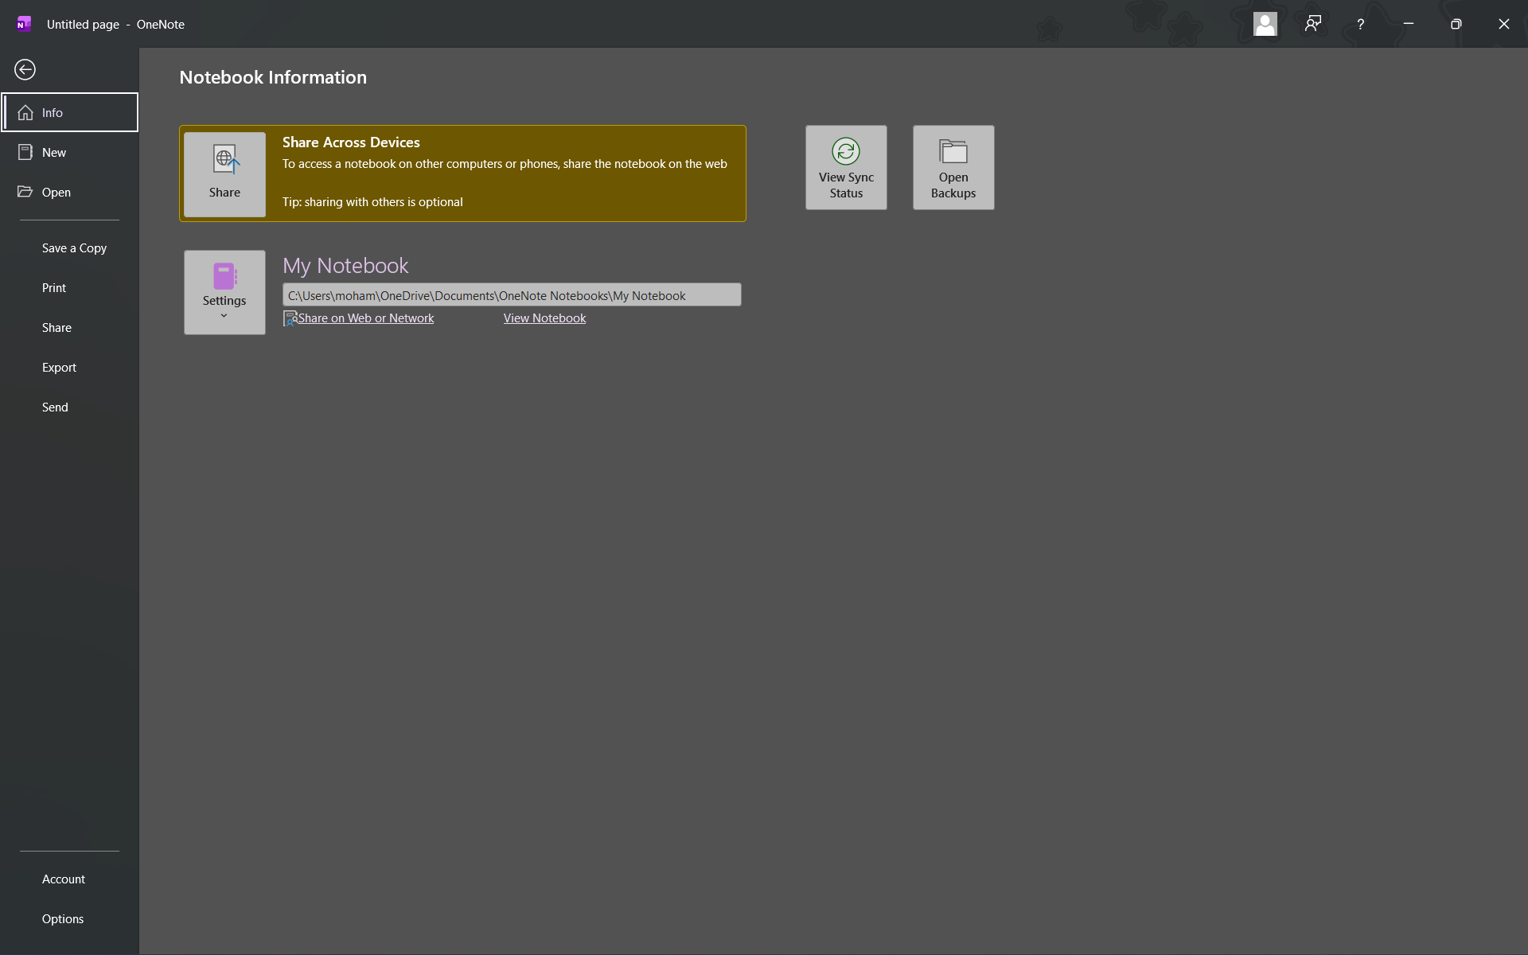This screenshot has width=1528, height=955.
Task: Choose Save a Copy
Action: (70, 248)
